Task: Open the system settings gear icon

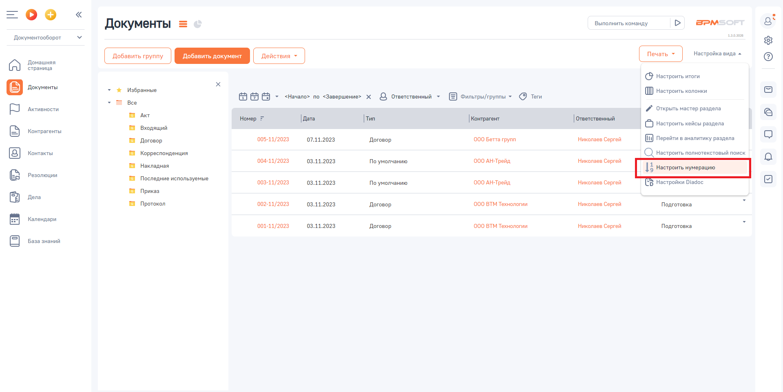Action: tap(768, 40)
